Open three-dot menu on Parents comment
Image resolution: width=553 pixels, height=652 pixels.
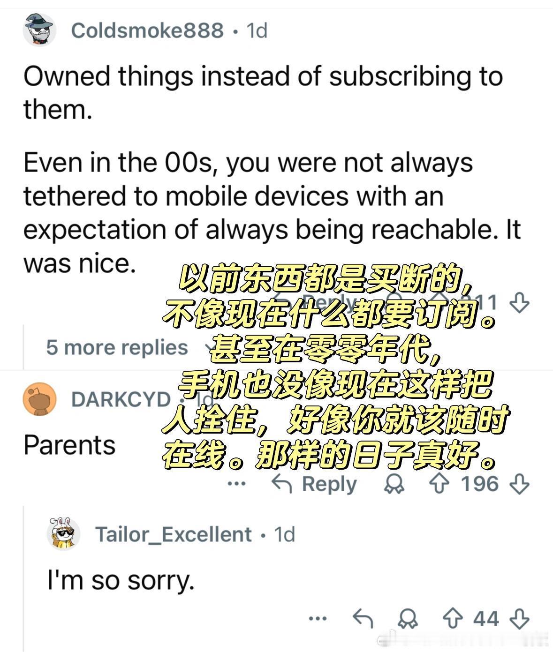236,484
